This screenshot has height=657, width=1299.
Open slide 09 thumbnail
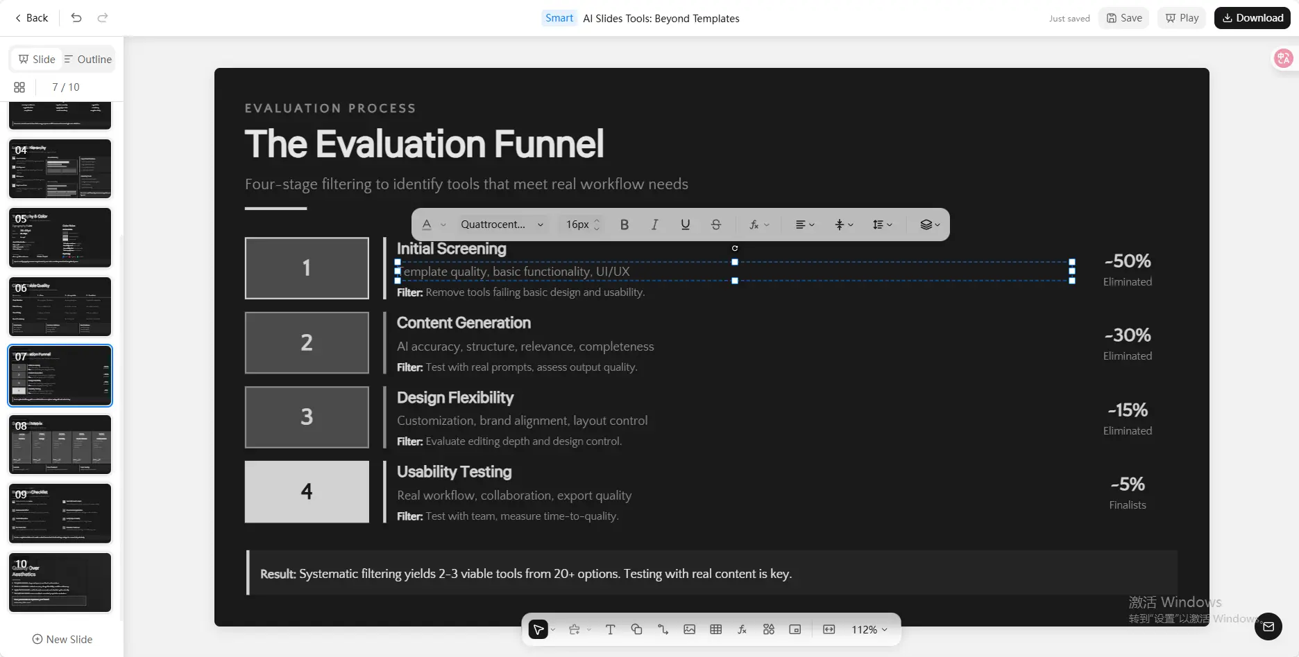pos(60,514)
